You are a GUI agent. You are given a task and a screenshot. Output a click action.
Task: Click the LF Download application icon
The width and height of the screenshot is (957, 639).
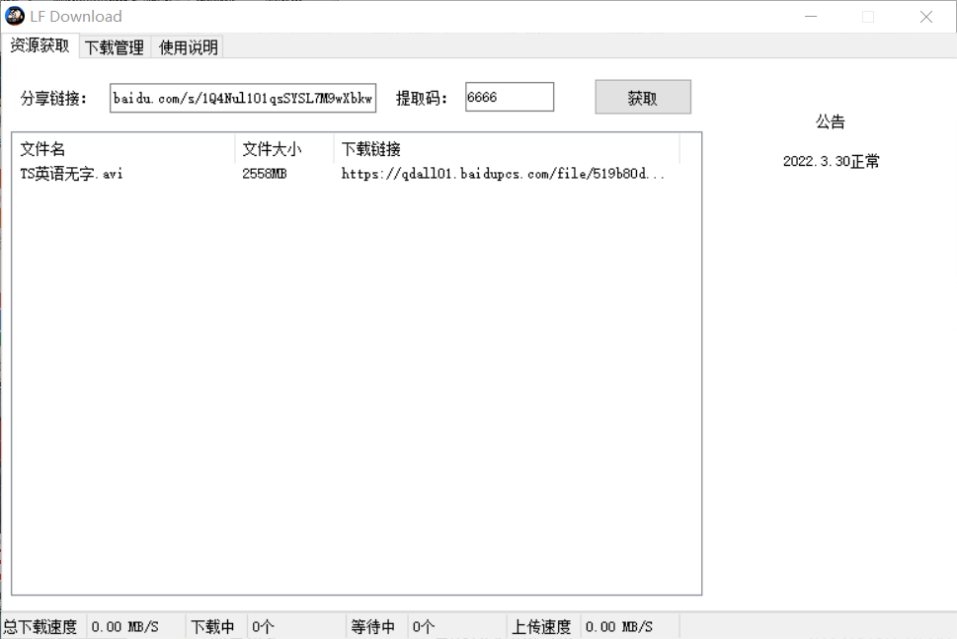pyautogui.click(x=14, y=16)
